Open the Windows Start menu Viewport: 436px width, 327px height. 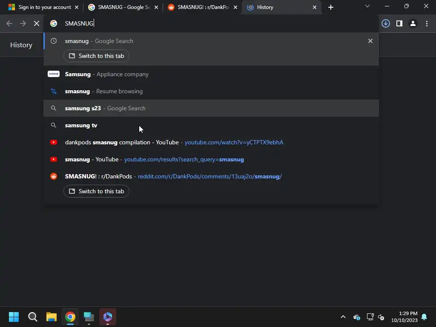(14, 317)
